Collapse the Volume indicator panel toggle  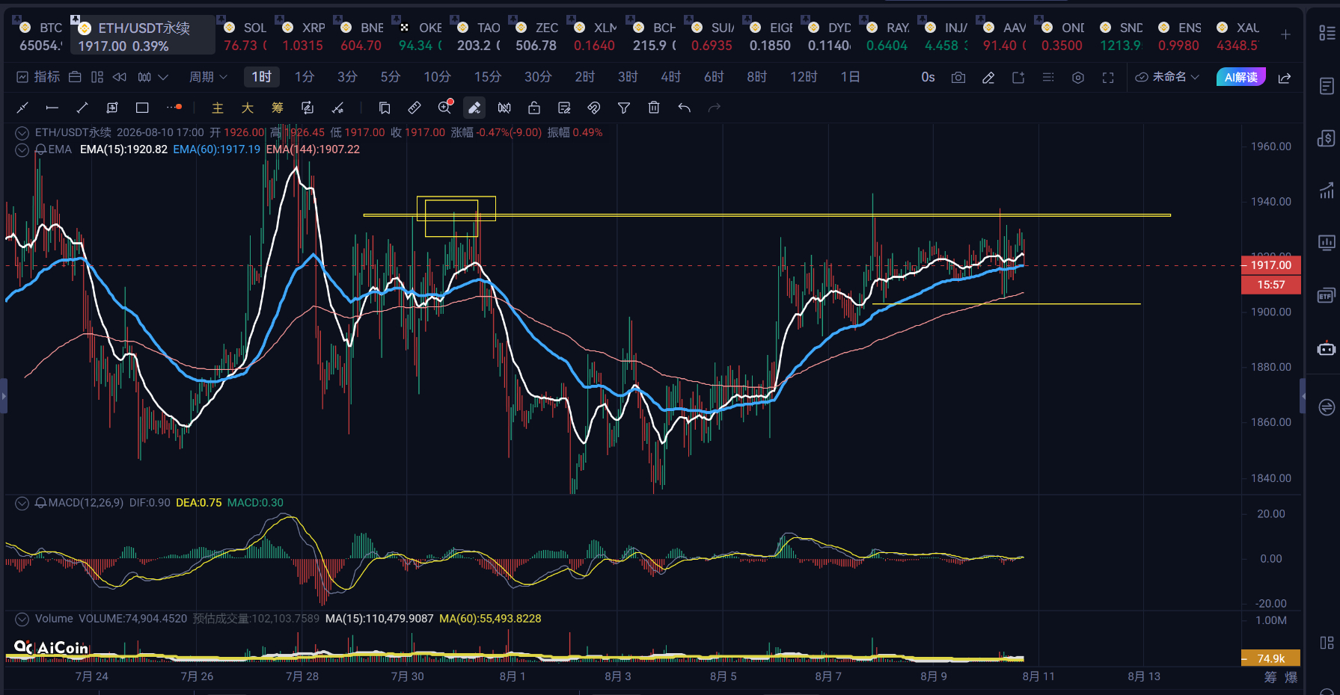tap(22, 619)
